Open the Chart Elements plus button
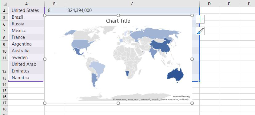Image resolution: width=255 pixels, height=115 pixels. coord(200,19)
